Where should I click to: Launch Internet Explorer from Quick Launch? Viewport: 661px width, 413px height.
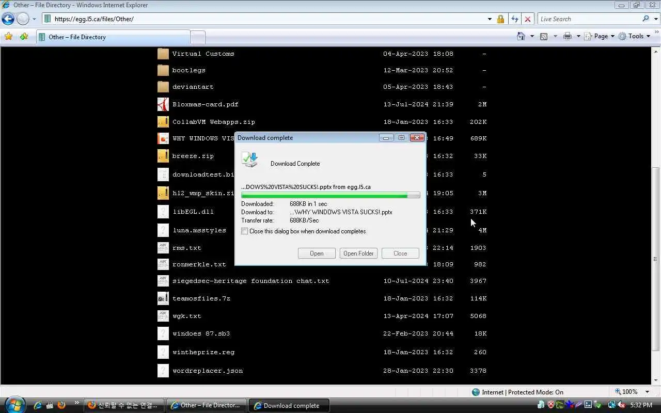click(x=37, y=405)
